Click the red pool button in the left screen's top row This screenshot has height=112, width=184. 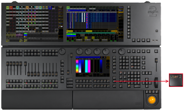click(11, 8)
